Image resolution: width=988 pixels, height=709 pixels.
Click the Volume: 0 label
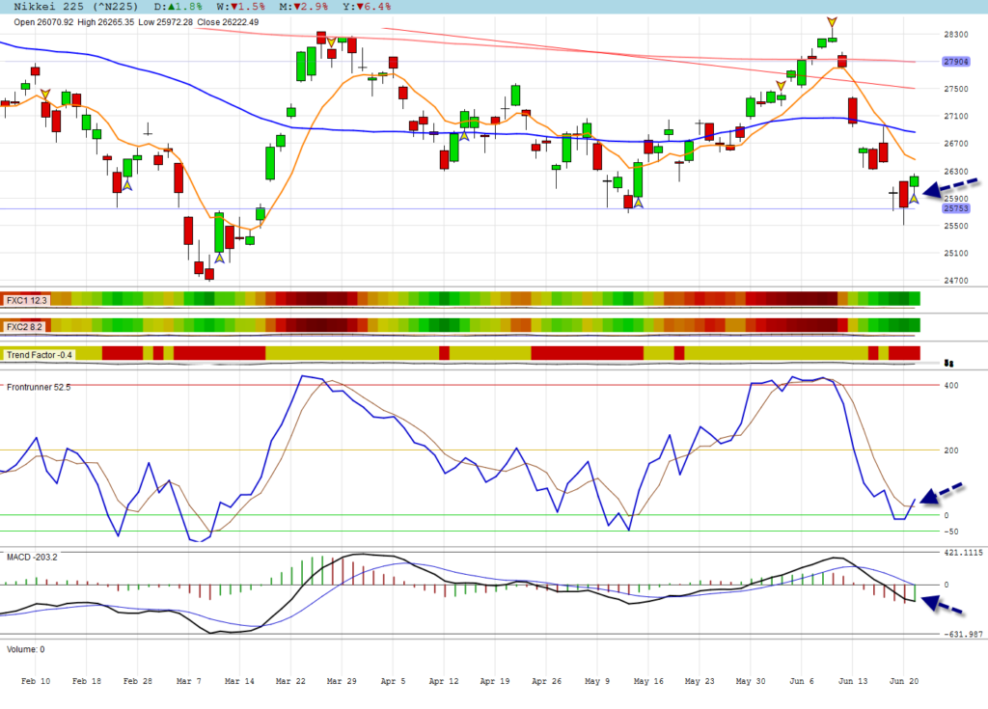26,649
